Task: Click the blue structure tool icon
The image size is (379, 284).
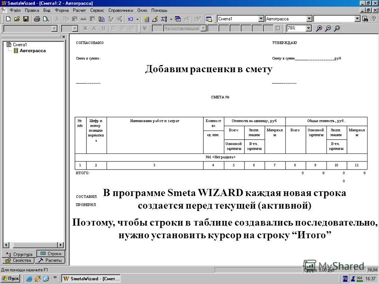Action: [x=164, y=19]
